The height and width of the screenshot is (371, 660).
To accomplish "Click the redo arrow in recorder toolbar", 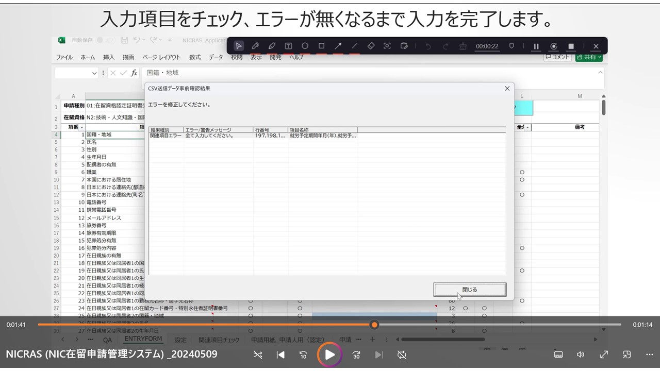I will pyautogui.click(x=444, y=46).
